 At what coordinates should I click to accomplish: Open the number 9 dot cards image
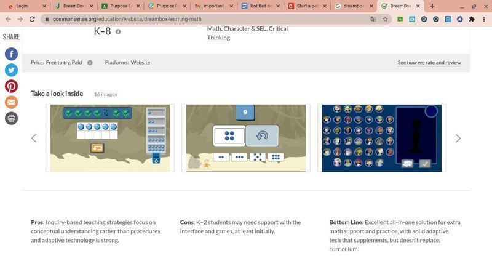[x=246, y=138]
